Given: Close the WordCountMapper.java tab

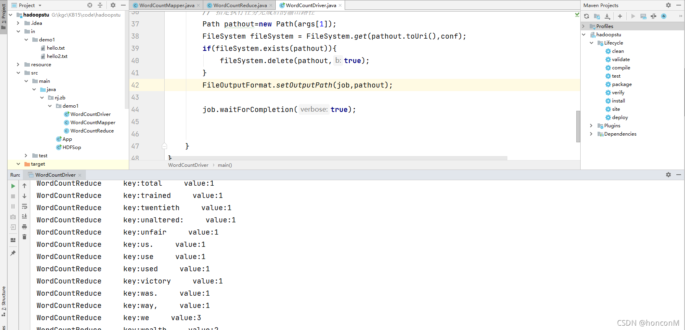Looking at the screenshot, I should 199,6.
